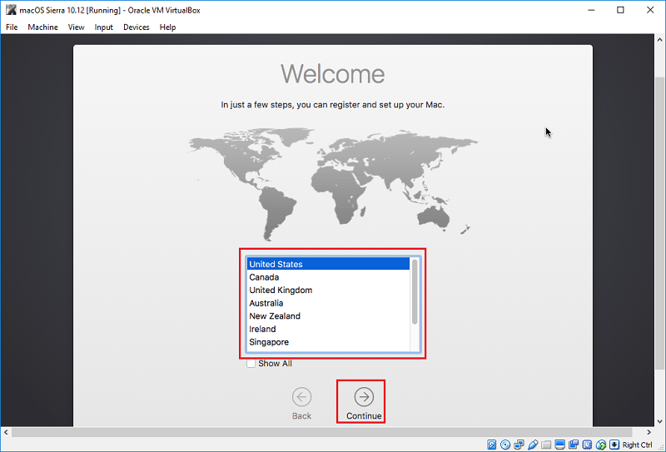Click the horizontal scrollbar left arrow
The image size is (666, 452).
pyautogui.click(x=6, y=433)
